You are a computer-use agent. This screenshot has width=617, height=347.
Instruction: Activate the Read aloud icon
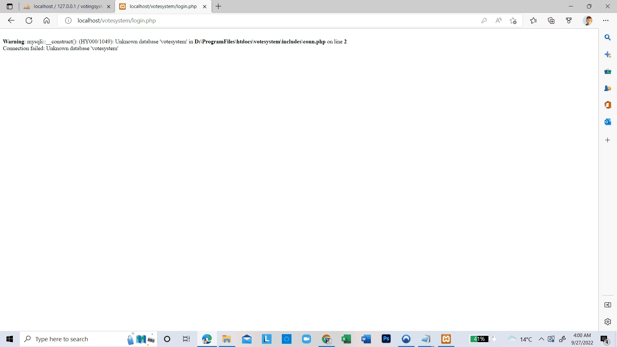(x=498, y=21)
